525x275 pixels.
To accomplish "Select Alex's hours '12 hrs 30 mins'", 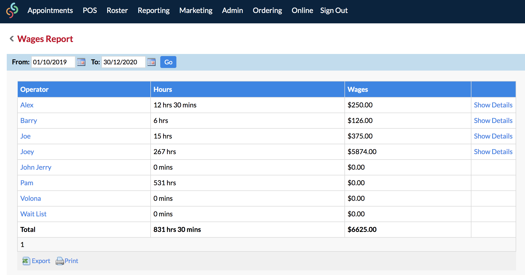I will (x=175, y=105).
